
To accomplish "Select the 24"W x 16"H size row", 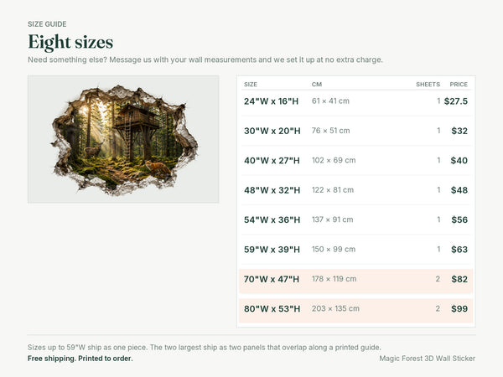I will tap(356, 101).
